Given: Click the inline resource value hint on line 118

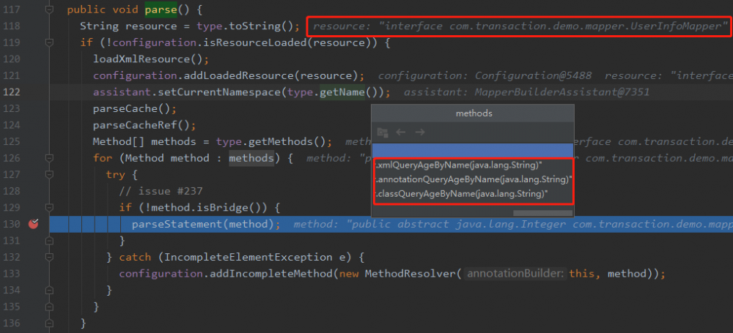Looking at the screenshot, I should (520, 26).
